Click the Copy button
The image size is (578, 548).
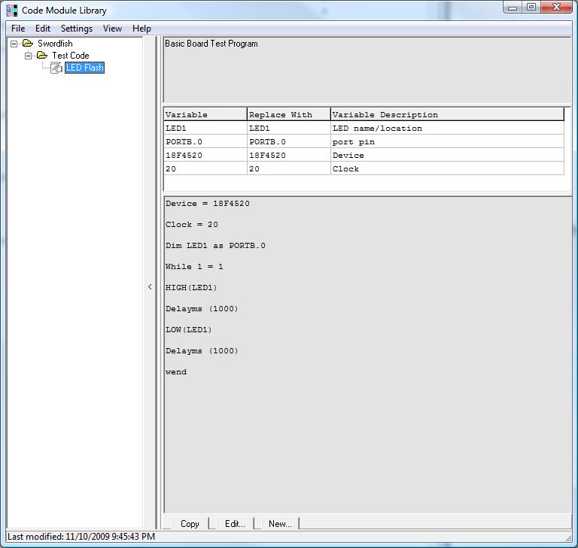(190, 523)
